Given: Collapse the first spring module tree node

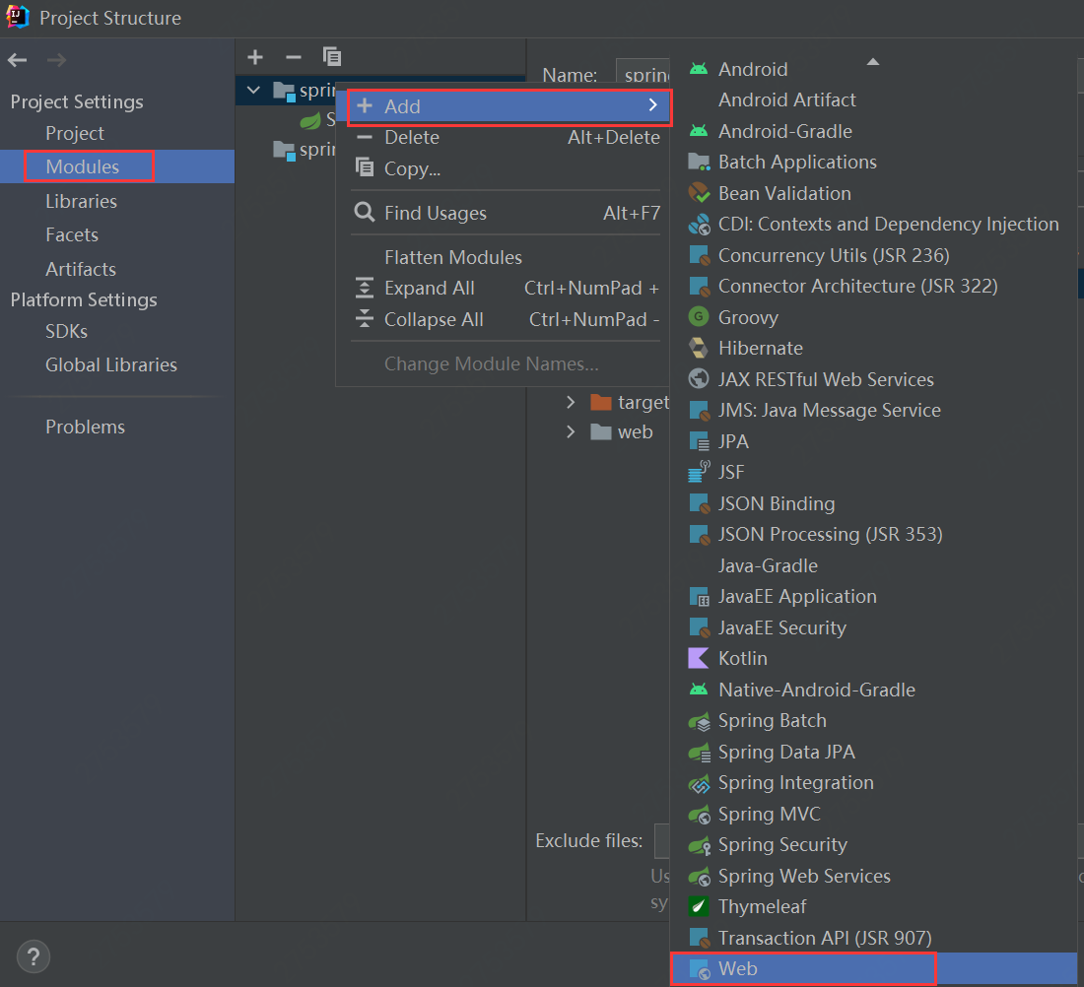Looking at the screenshot, I should coord(253,90).
